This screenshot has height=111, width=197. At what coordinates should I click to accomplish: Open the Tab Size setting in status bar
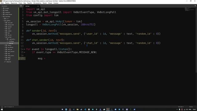[x=181, y=107]
